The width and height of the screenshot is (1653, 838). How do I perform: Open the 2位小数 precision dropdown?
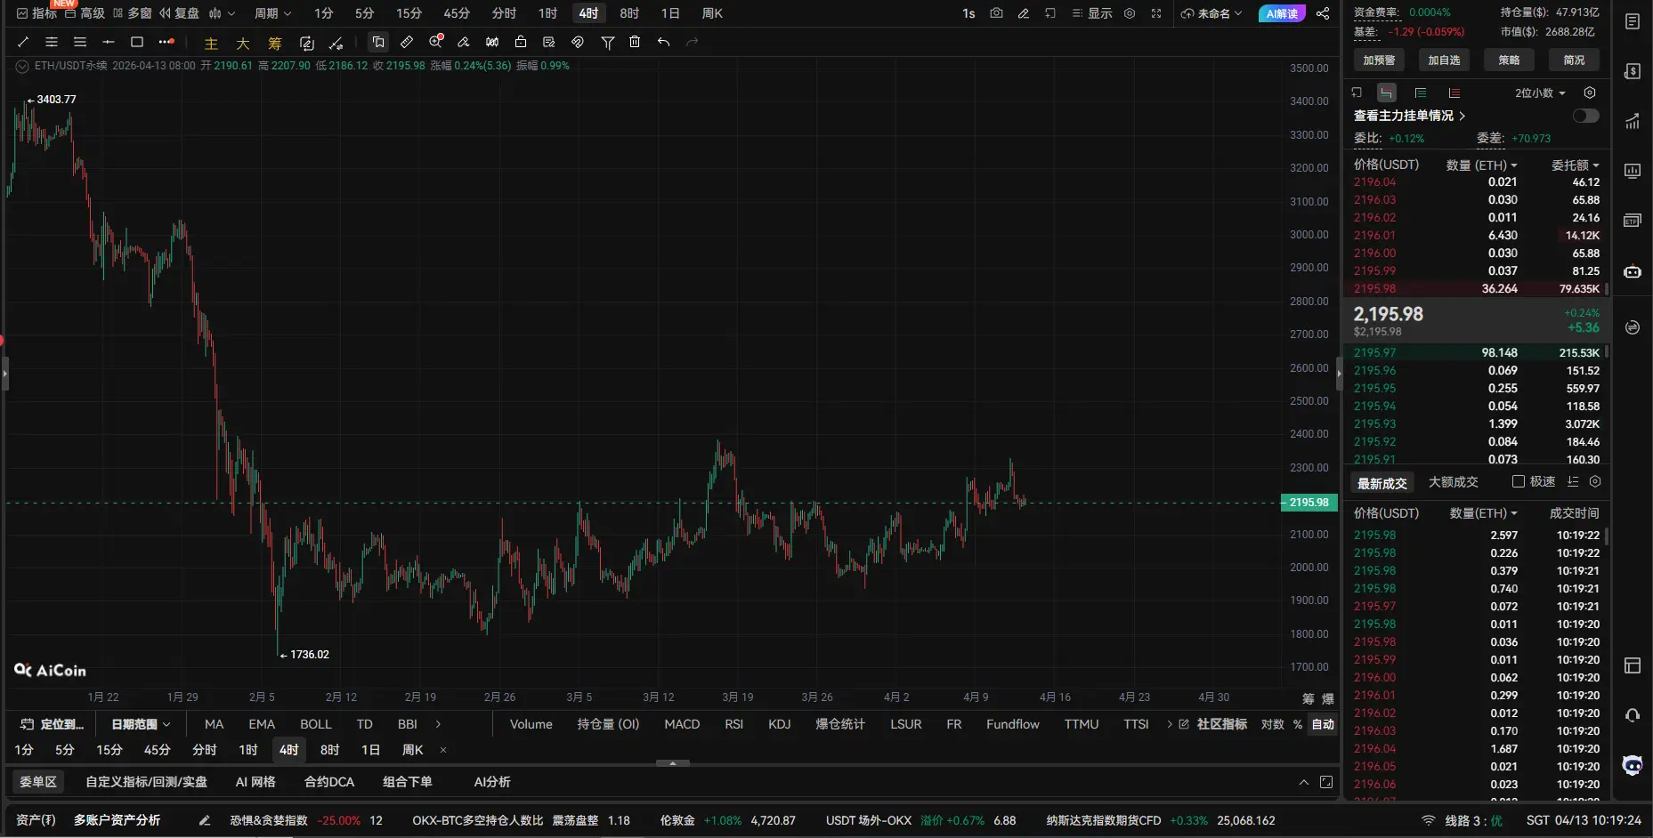pos(1540,93)
